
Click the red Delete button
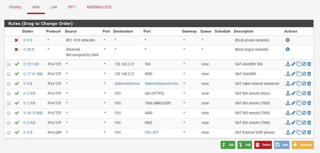tap(263, 145)
